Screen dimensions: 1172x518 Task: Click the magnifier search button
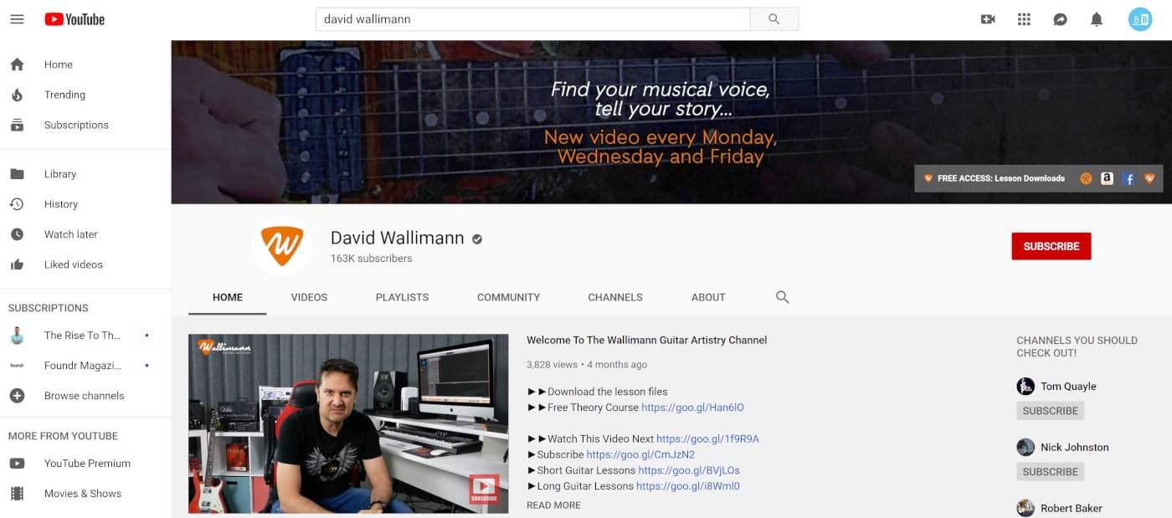(x=774, y=18)
